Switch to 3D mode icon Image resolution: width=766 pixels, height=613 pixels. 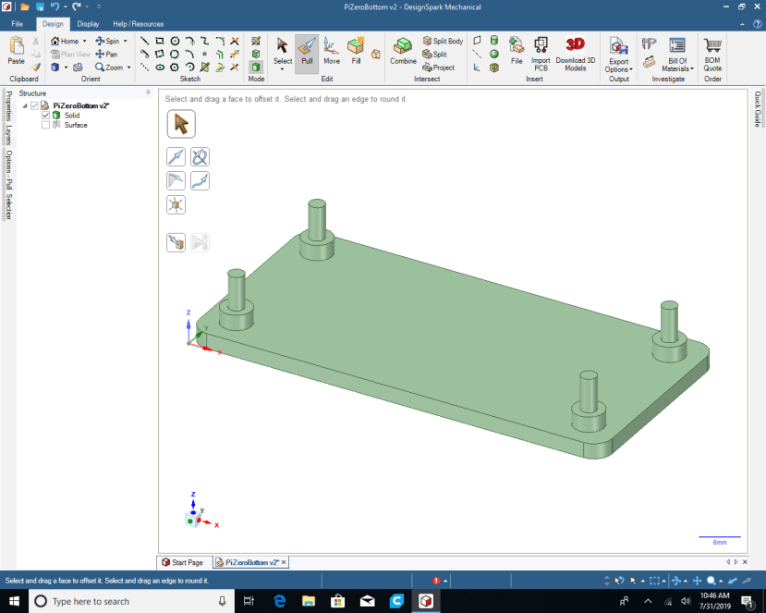(x=256, y=67)
